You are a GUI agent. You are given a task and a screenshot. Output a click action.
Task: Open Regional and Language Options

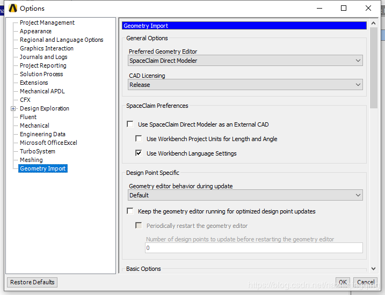pyautogui.click(x=61, y=40)
